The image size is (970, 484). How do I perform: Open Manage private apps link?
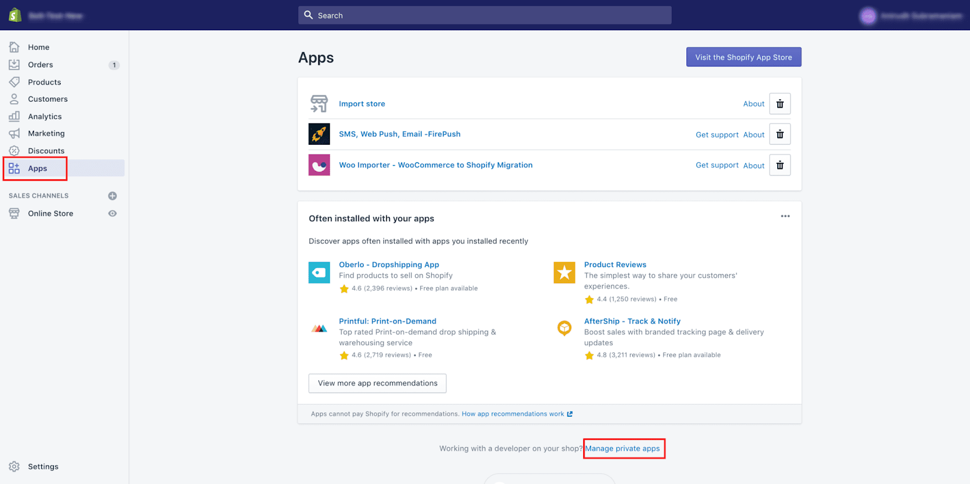point(622,448)
